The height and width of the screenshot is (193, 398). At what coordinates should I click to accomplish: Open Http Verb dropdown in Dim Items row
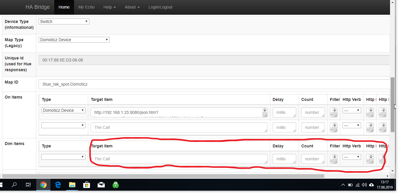[x=352, y=157]
